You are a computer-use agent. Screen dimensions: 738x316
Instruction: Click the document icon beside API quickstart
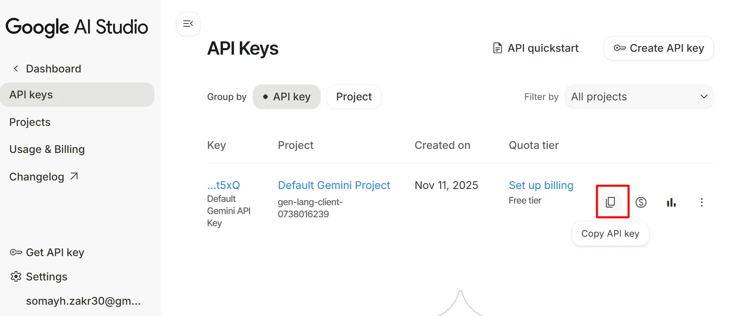pos(497,48)
